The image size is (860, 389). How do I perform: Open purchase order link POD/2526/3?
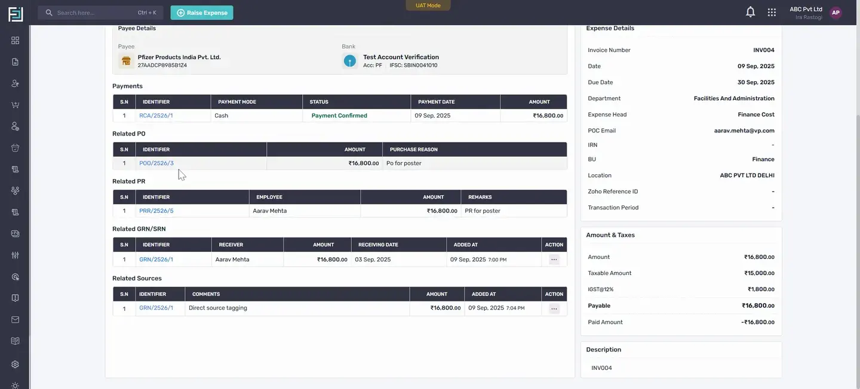click(x=156, y=163)
